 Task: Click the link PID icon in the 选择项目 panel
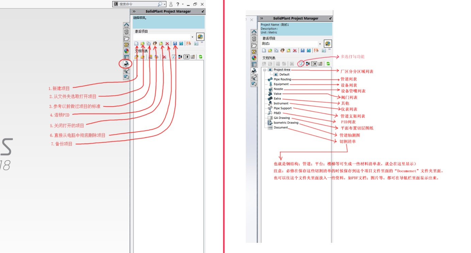(155, 44)
